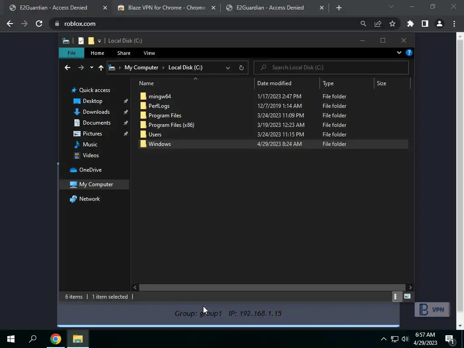Open Videos in the navigation pane

pyautogui.click(x=91, y=155)
